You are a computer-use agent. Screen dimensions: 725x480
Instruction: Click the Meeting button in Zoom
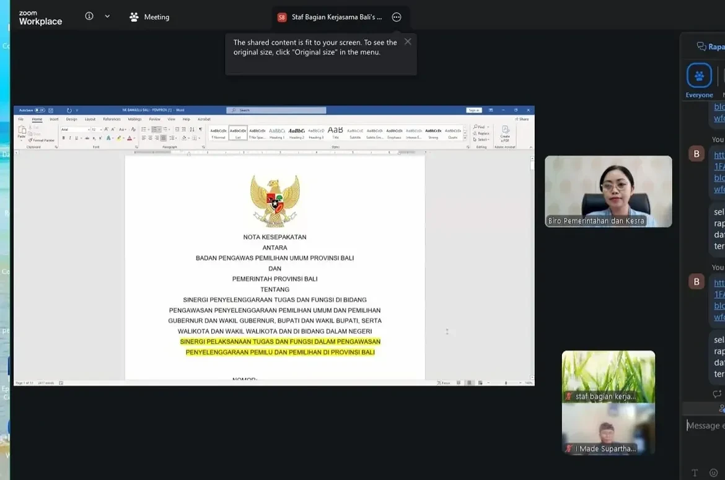[x=149, y=17]
